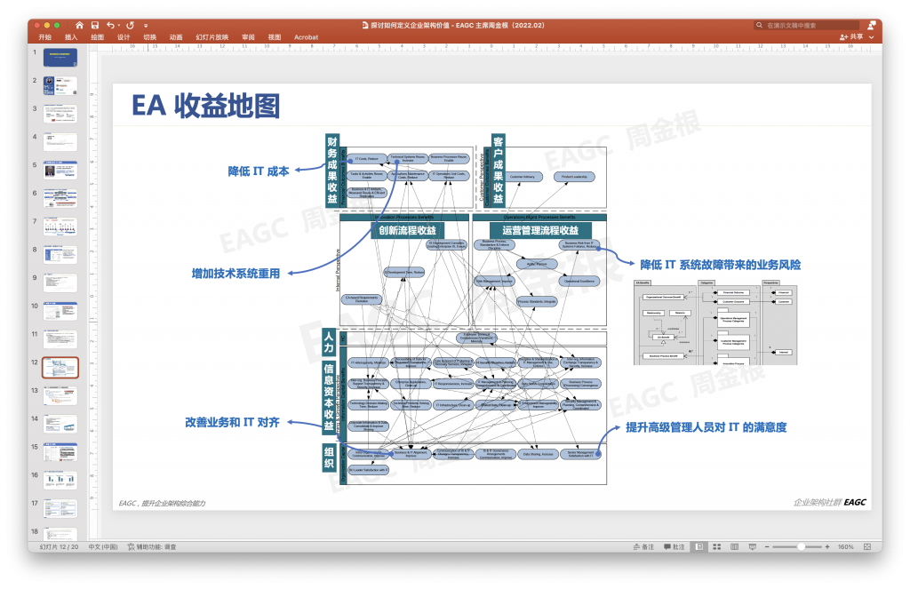Open the Acrobat ribbon tab

[x=306, y=37]
